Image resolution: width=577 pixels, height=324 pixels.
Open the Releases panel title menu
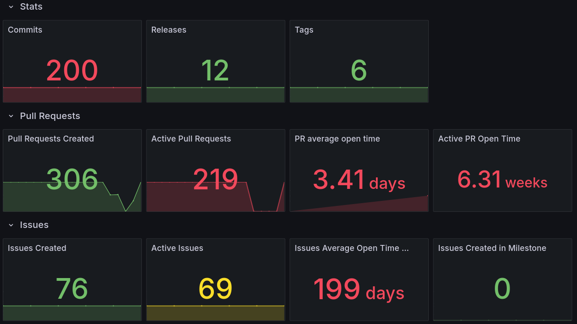[x=168, y=30]
